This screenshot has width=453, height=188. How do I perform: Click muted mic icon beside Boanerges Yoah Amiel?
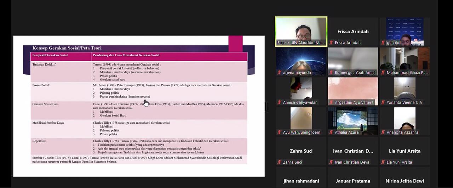tap(331, 73)
